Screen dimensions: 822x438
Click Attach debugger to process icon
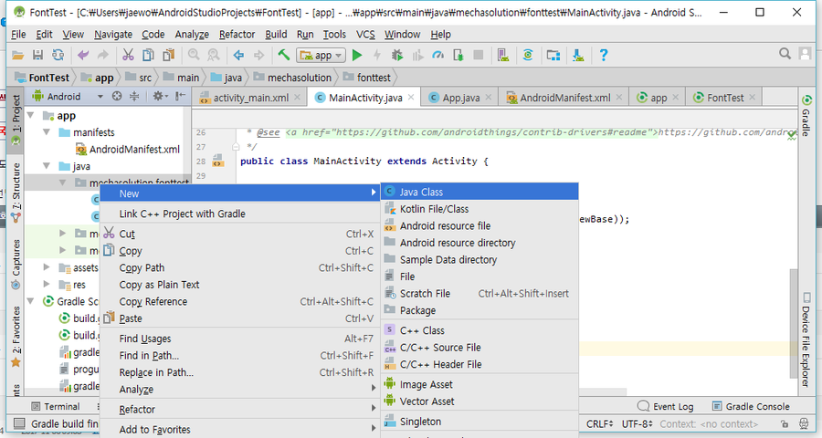coord(458,55)
